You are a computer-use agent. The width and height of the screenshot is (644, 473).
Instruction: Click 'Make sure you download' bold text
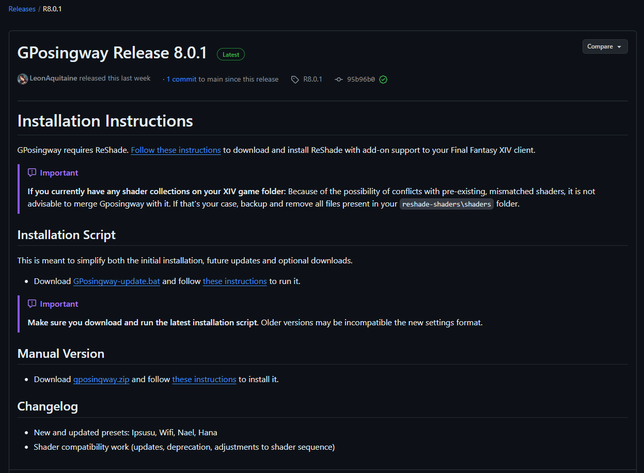pyautogui.click(x=143, y=323)
